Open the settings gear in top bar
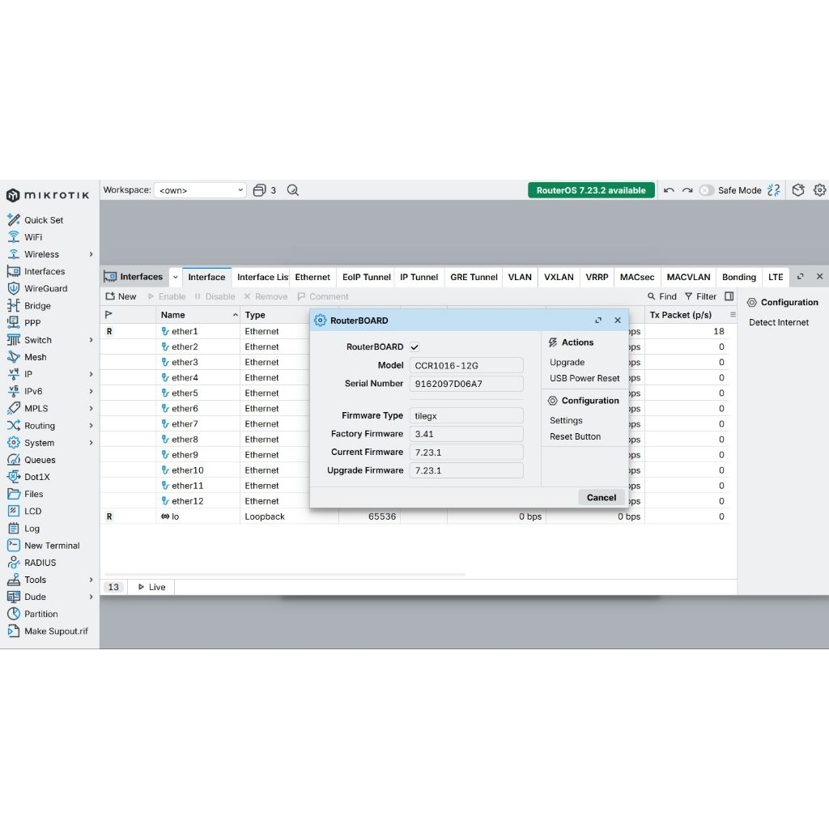This screenshot has height=829, width=829. pos(819,190)
